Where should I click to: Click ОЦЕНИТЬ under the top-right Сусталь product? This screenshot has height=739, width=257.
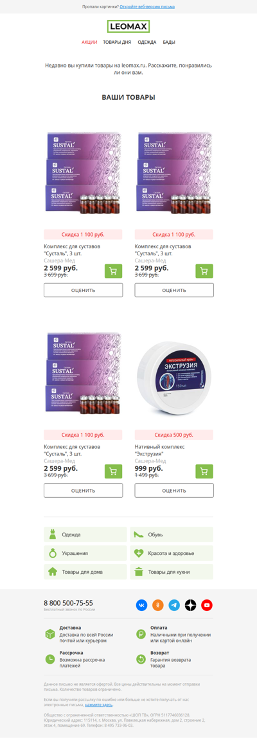pyautogui.click(x=174, y=290)
